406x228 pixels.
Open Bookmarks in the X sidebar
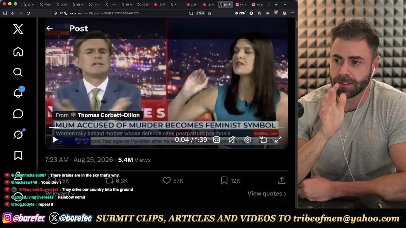[18, 155]
